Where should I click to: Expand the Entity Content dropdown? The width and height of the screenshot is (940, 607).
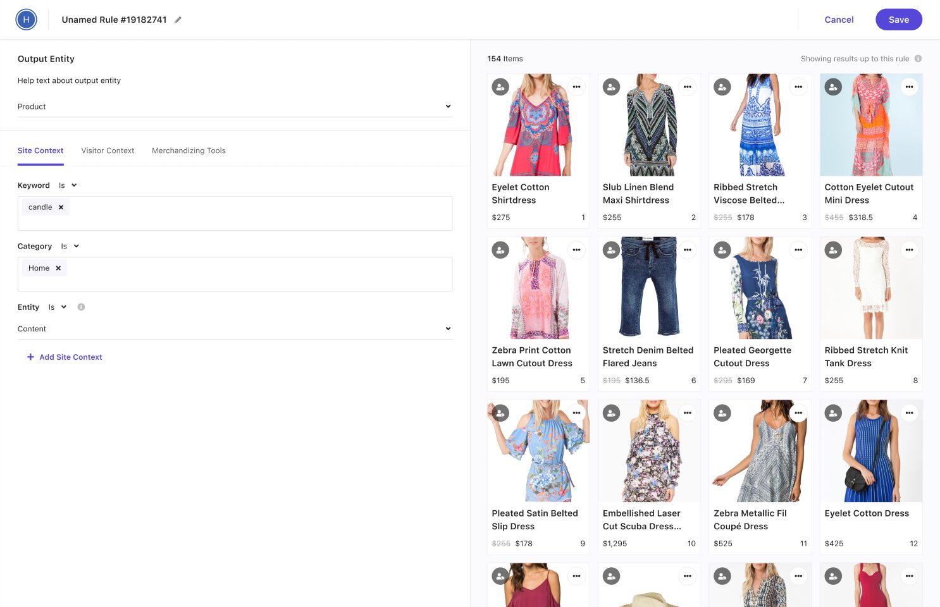235,329
